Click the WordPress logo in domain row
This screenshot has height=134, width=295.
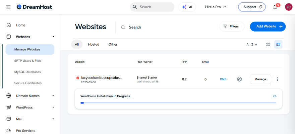(239, 79)
